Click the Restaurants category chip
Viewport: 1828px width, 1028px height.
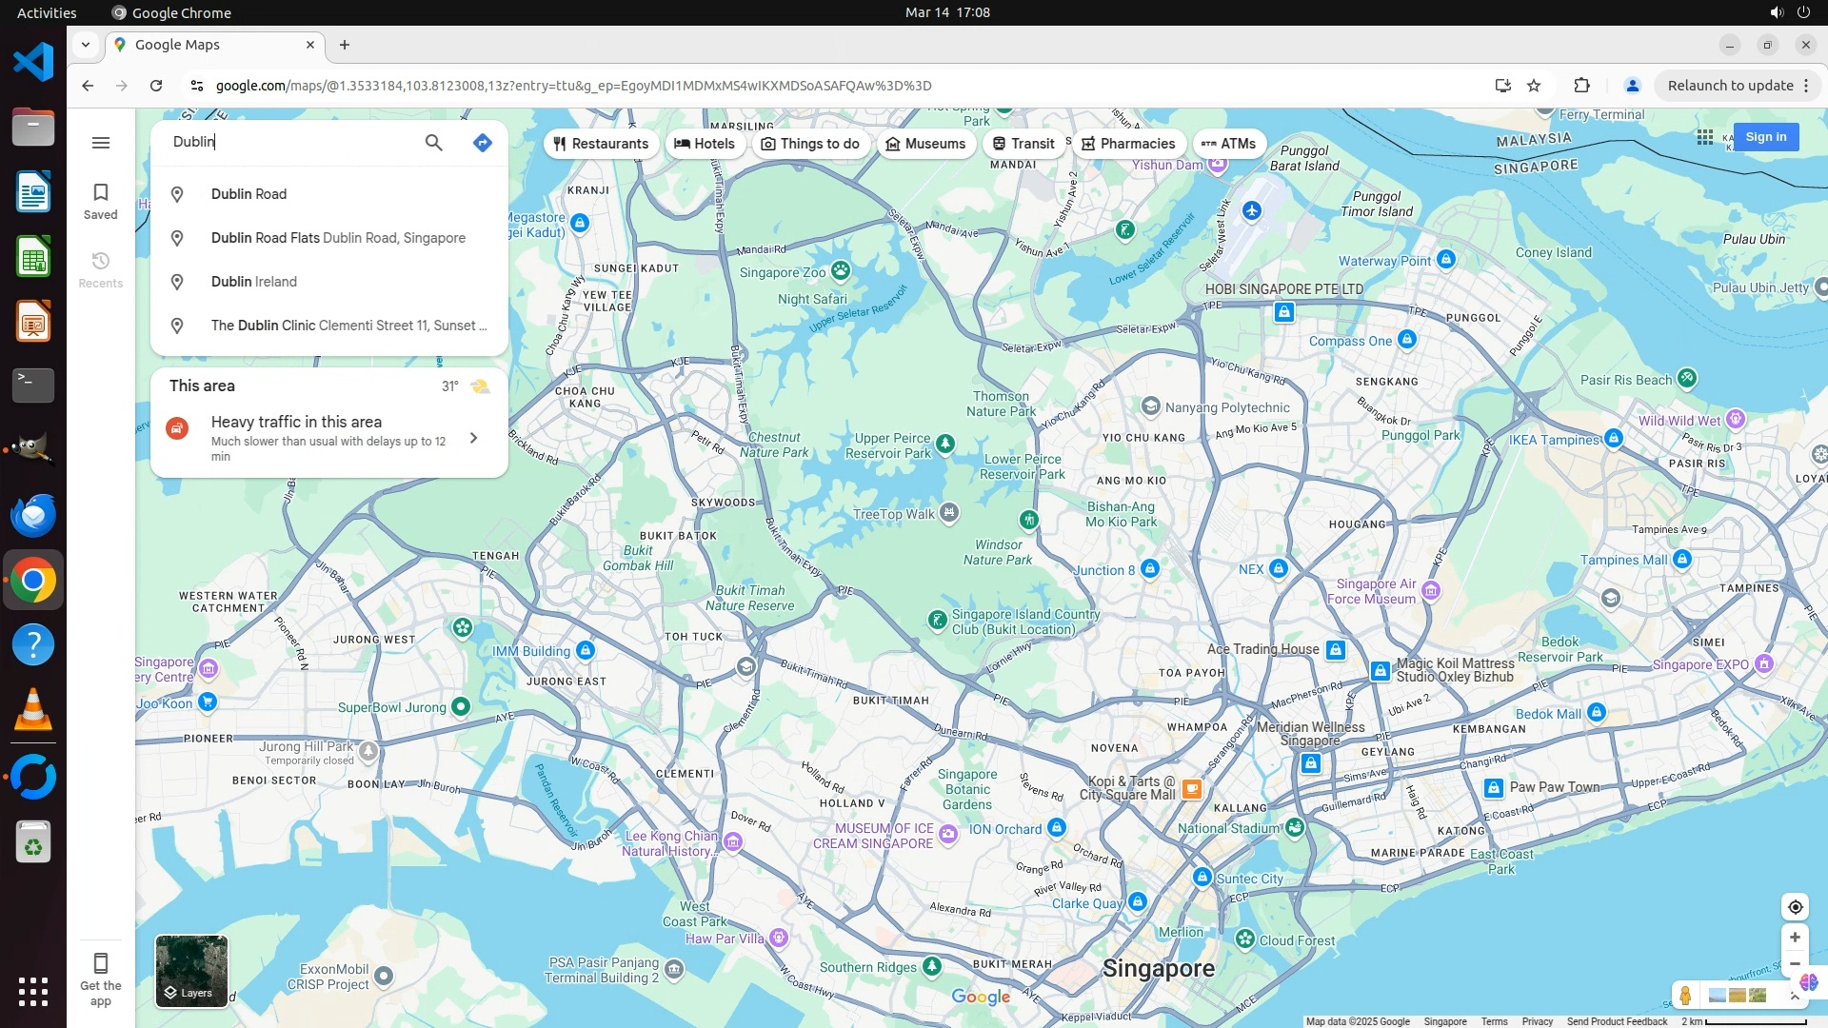(x=601, y=144)
